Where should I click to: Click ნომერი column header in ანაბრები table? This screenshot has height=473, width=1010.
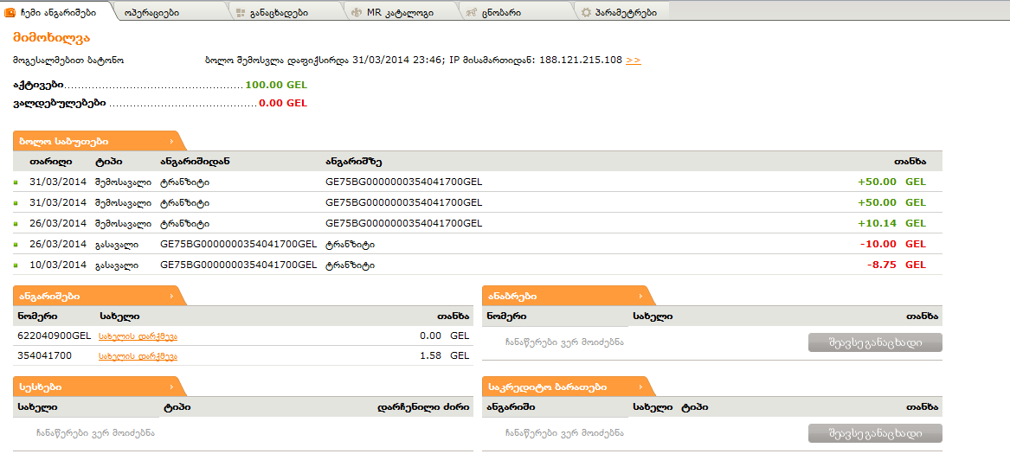pos(507,316)
